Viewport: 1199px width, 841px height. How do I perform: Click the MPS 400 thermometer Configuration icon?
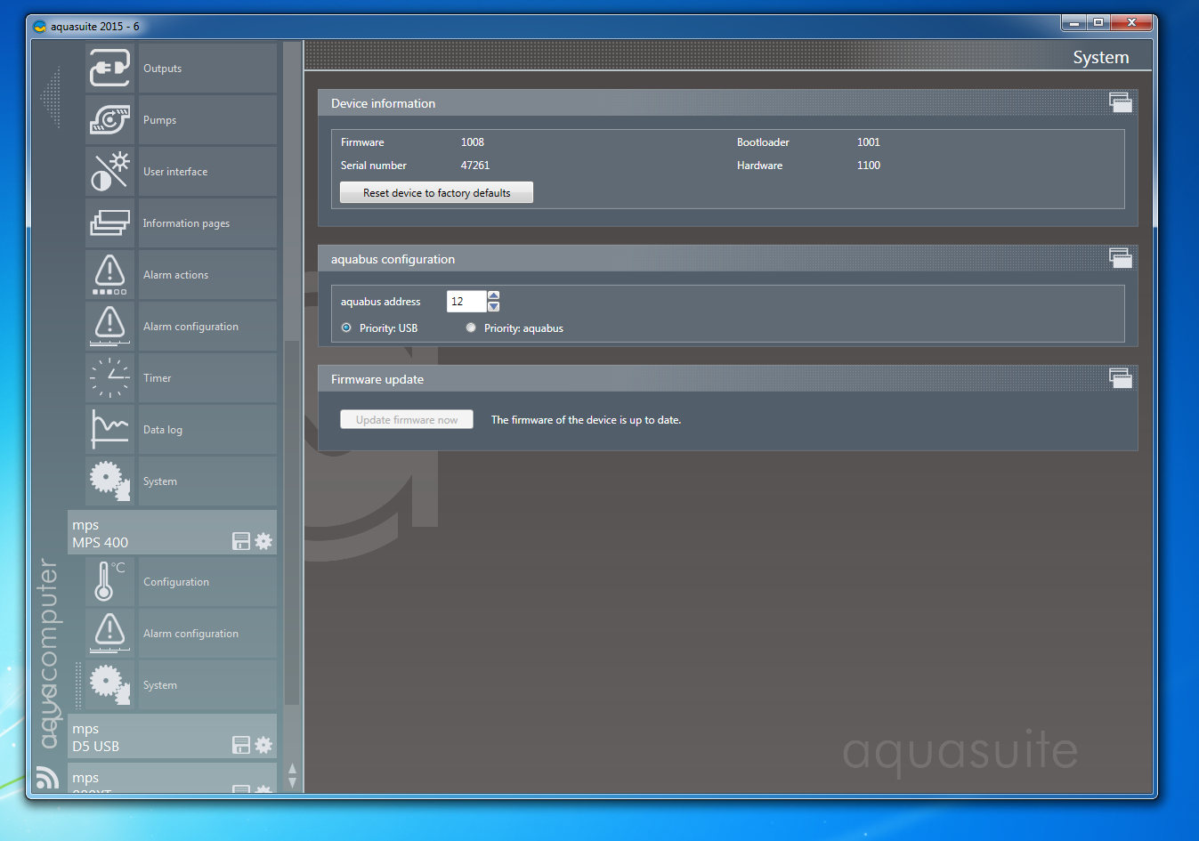[109, 582]
